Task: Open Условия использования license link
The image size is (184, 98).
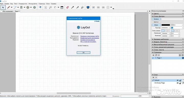Action: pos(88,40)
